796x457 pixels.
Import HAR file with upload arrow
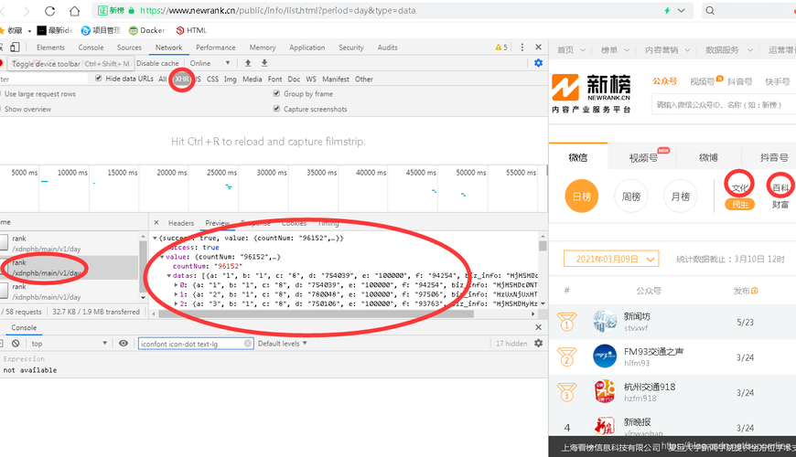click(248, 63)
